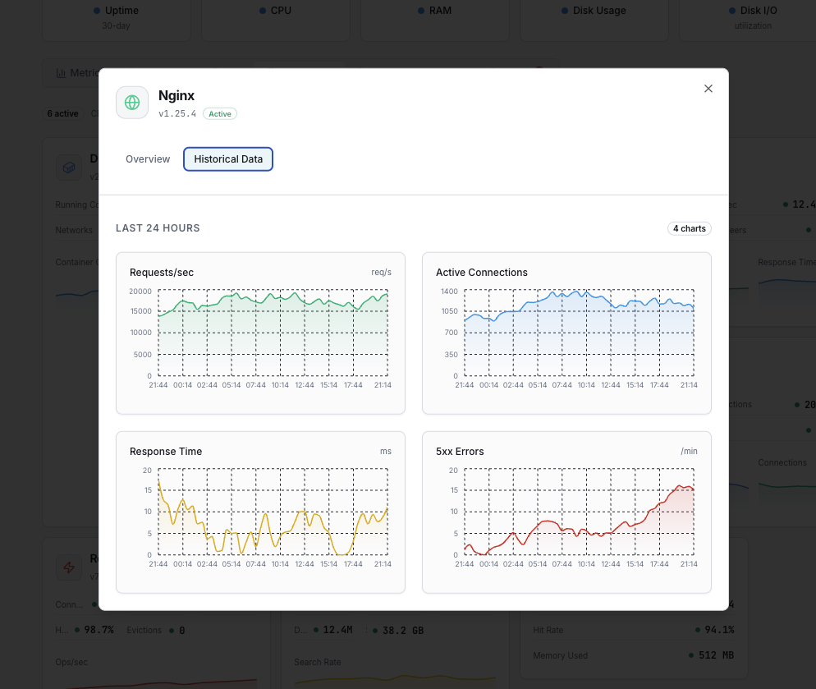Open the 6 active link

[62, 113]
